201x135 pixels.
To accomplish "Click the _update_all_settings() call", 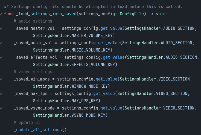I will point(40,130).
